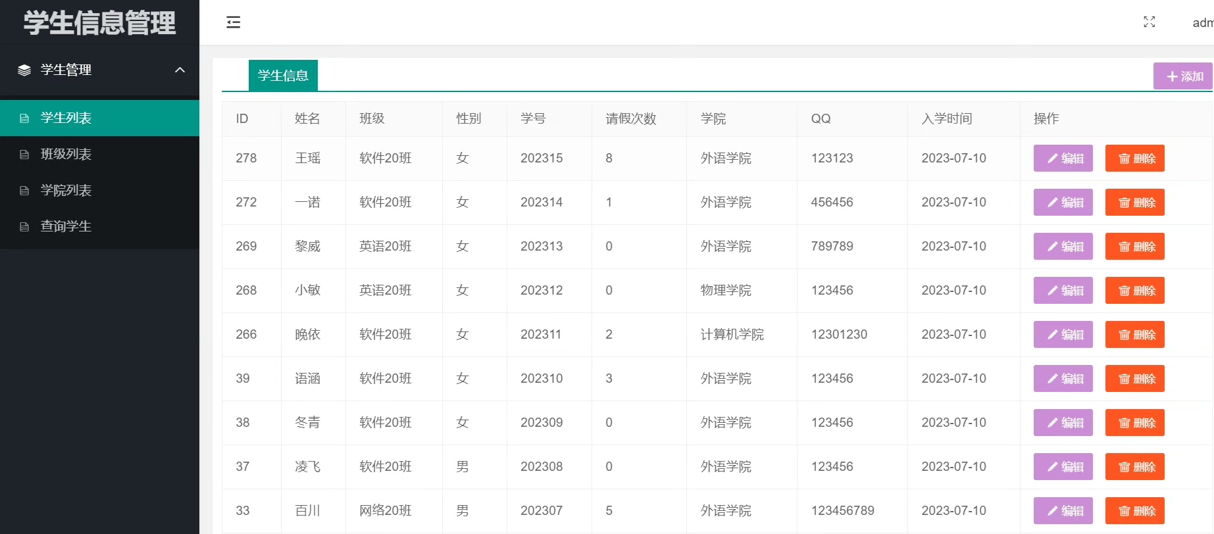Click the fullscreen expand icon in header
1214x534 pixels.
pos(1150,22)
